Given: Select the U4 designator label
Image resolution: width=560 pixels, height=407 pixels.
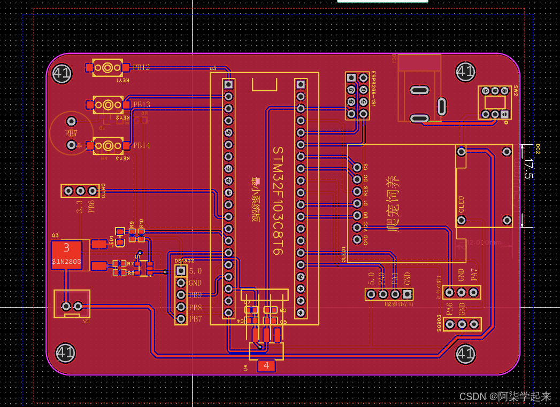Looking at the screenshot, I should coord(246,368).
